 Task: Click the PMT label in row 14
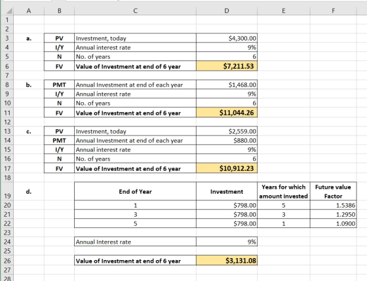coord(59,140)
